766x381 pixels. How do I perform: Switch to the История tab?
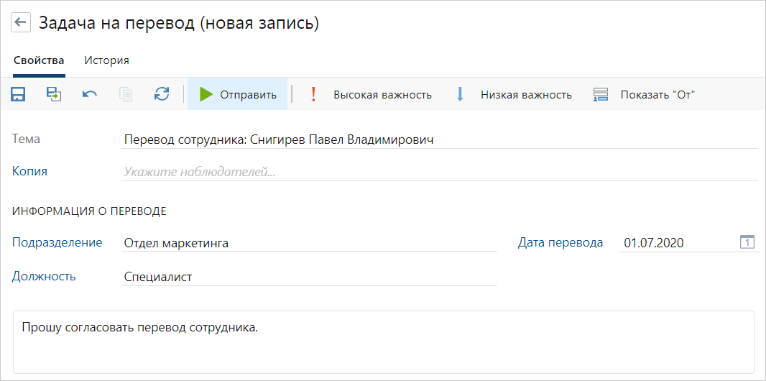pyautogui.click(x=106, y=60)
